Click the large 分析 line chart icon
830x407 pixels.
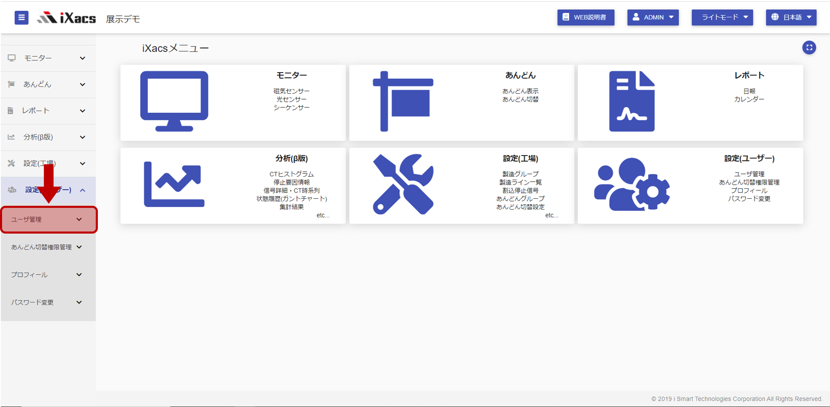174,184
